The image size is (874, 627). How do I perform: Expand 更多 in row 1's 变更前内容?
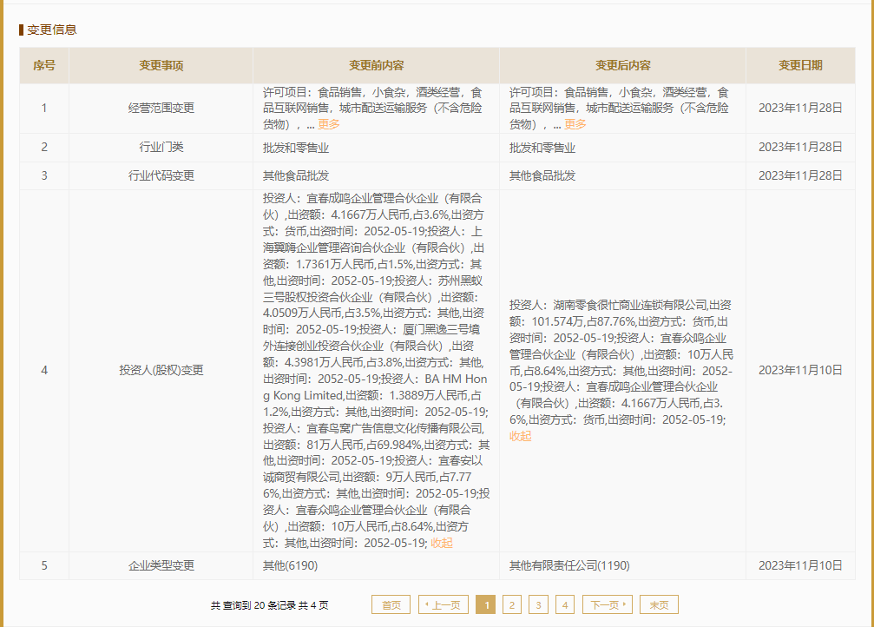(x=328, y=124)
